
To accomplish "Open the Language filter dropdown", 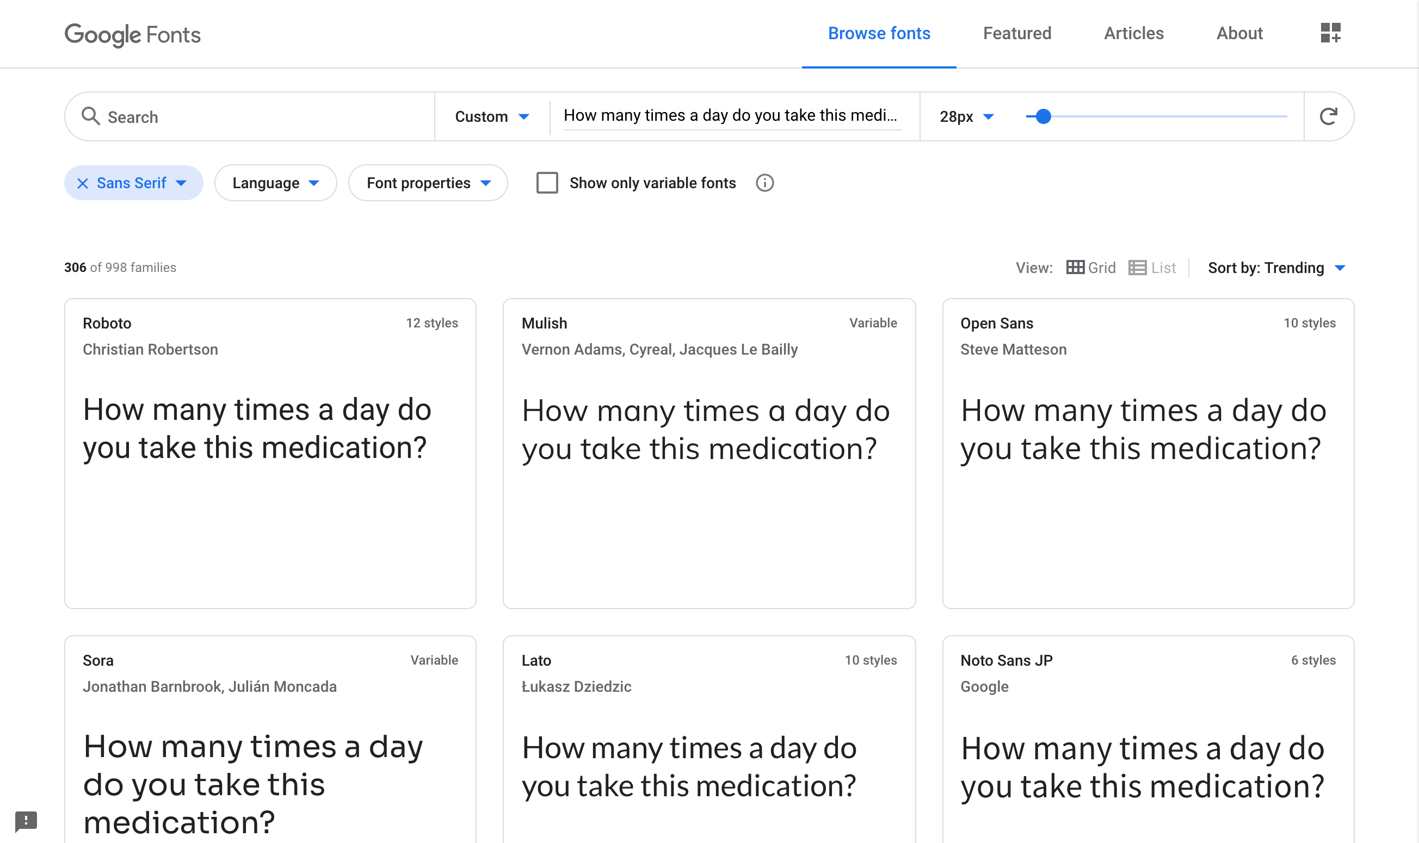I will click(x=276, y=183).
